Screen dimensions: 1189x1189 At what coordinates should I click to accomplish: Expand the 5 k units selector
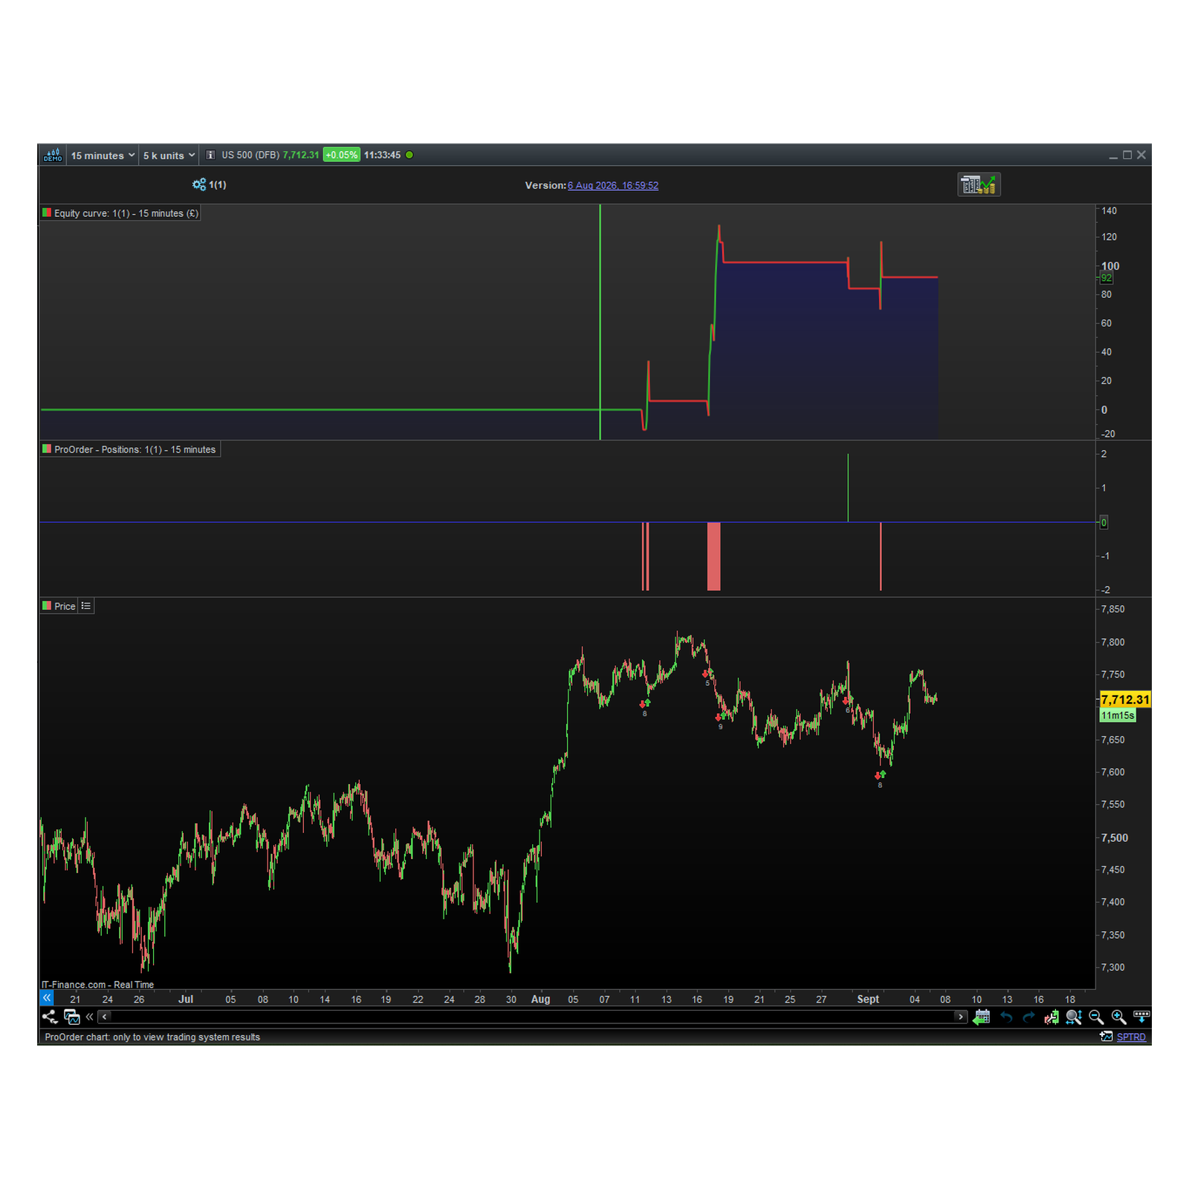pos(169,155)
